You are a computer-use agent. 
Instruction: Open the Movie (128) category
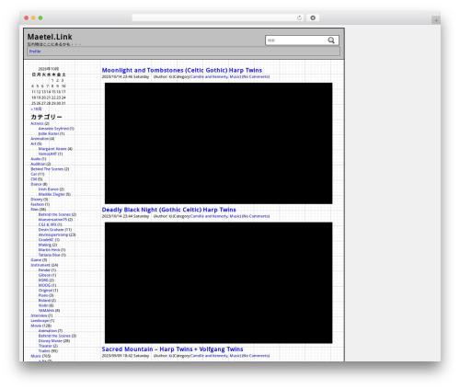coord(36,326)
